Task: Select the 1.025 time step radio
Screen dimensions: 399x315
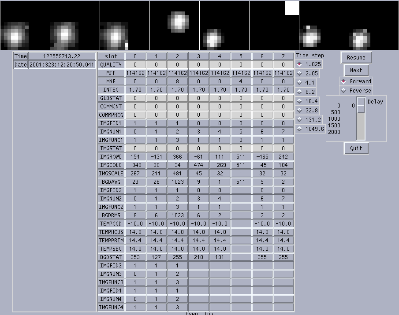Action: coord(309,64)
